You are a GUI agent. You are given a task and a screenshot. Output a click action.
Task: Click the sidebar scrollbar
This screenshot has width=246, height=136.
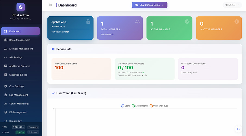pyautogui.click(x=42, y=66)
